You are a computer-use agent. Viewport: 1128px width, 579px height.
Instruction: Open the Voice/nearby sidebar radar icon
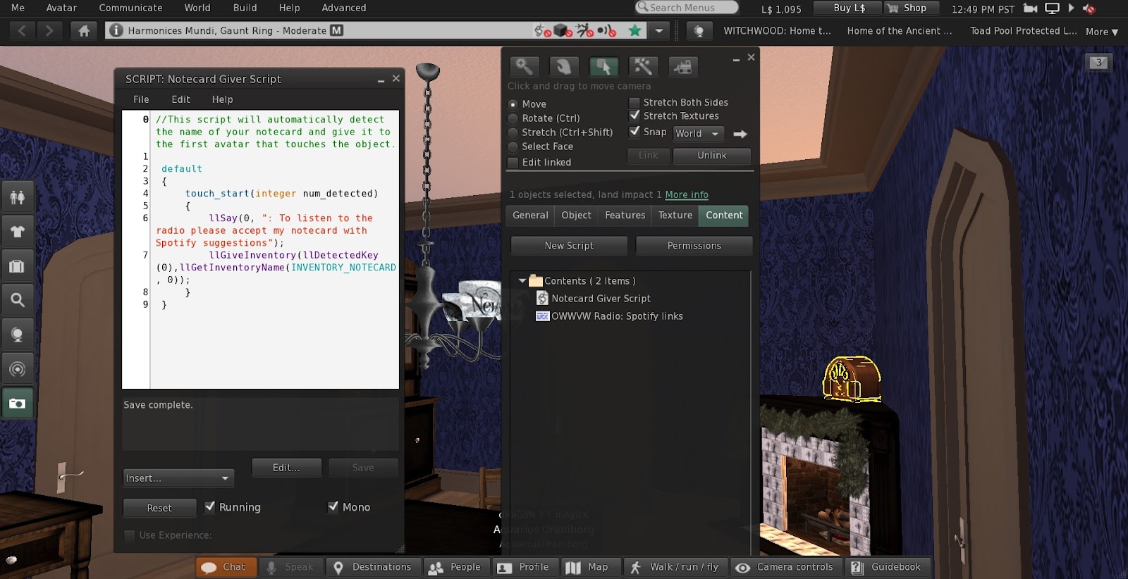coord(17,369)
